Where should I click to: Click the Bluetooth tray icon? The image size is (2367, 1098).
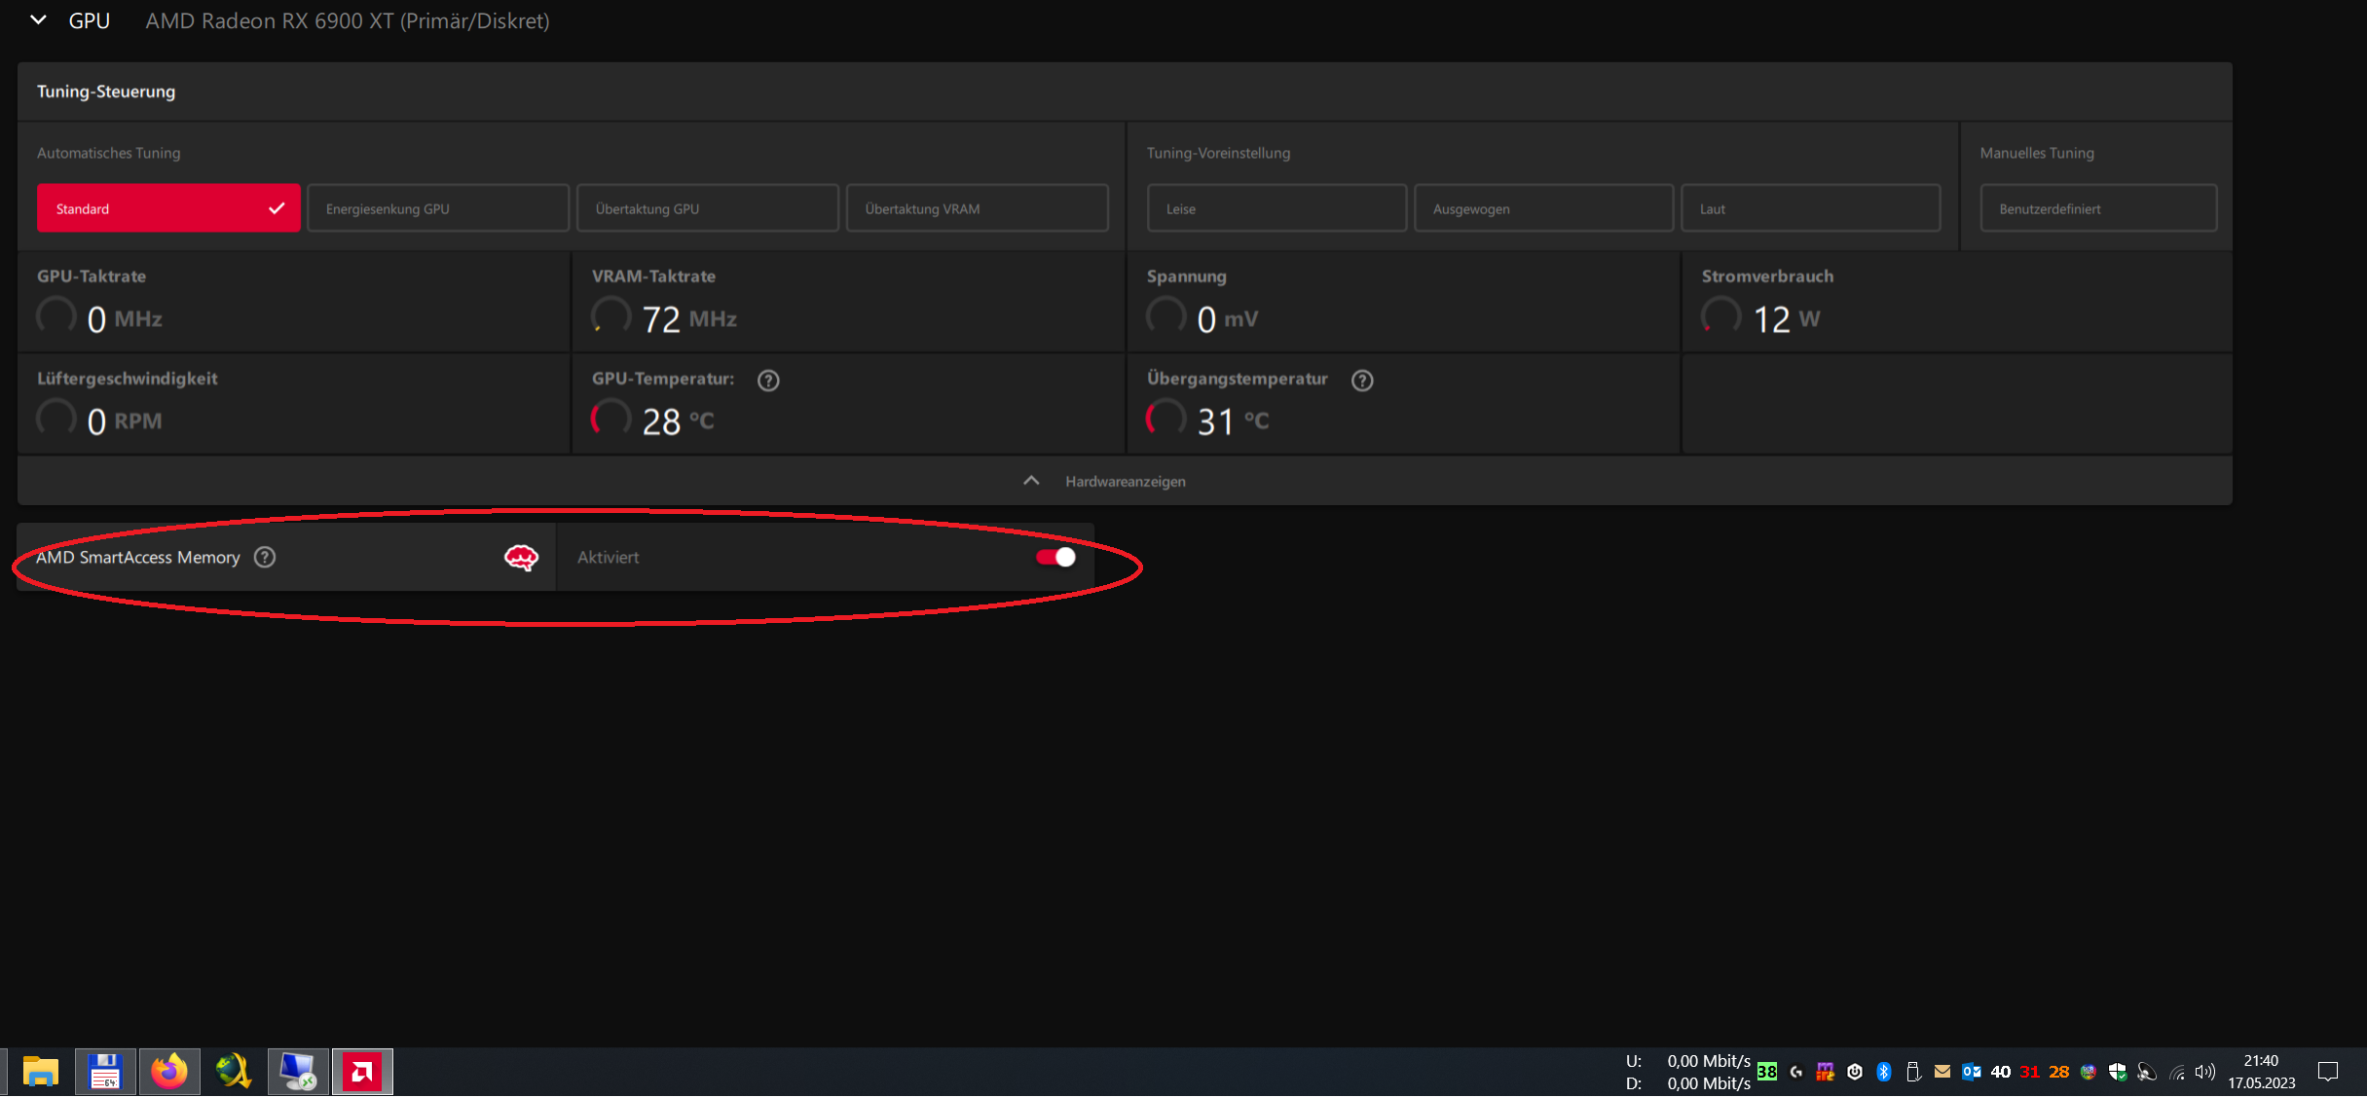click(x=1884, y=1072)
